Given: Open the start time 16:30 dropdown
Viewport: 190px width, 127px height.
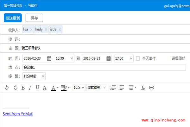Looking at the screenshot, I should click(x=65, y=58).
